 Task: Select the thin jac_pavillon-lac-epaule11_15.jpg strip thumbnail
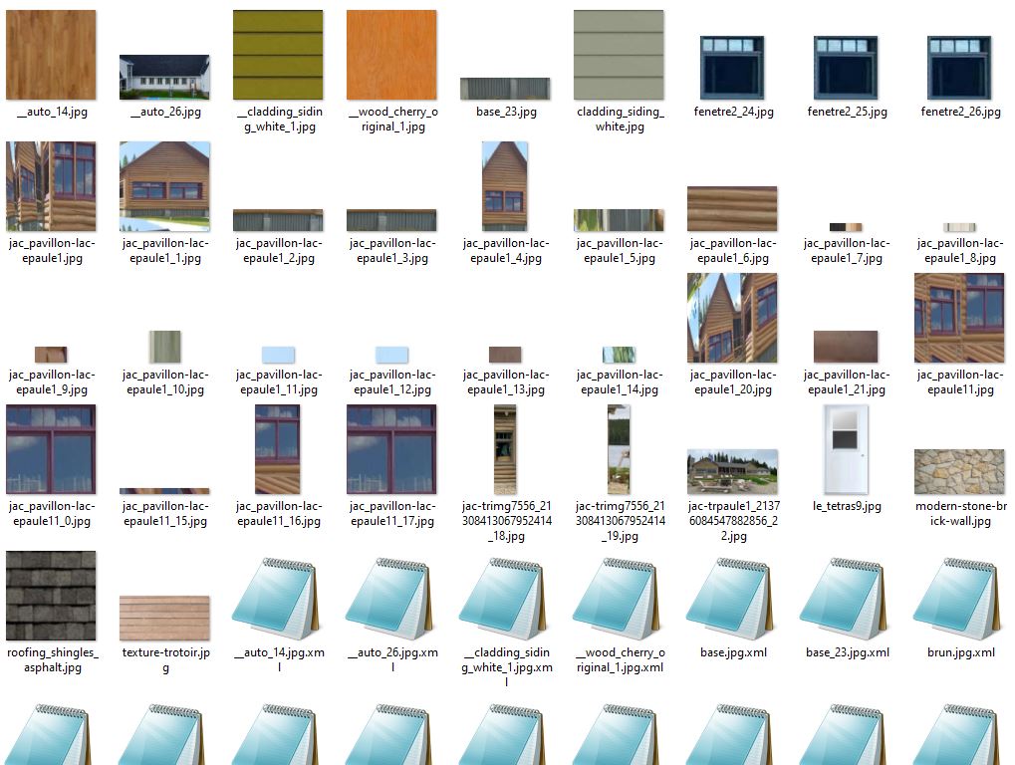[164, 491]
